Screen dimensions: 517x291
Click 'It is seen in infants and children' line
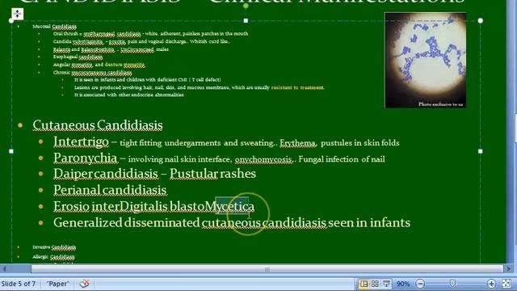click(x=147, y=80)
